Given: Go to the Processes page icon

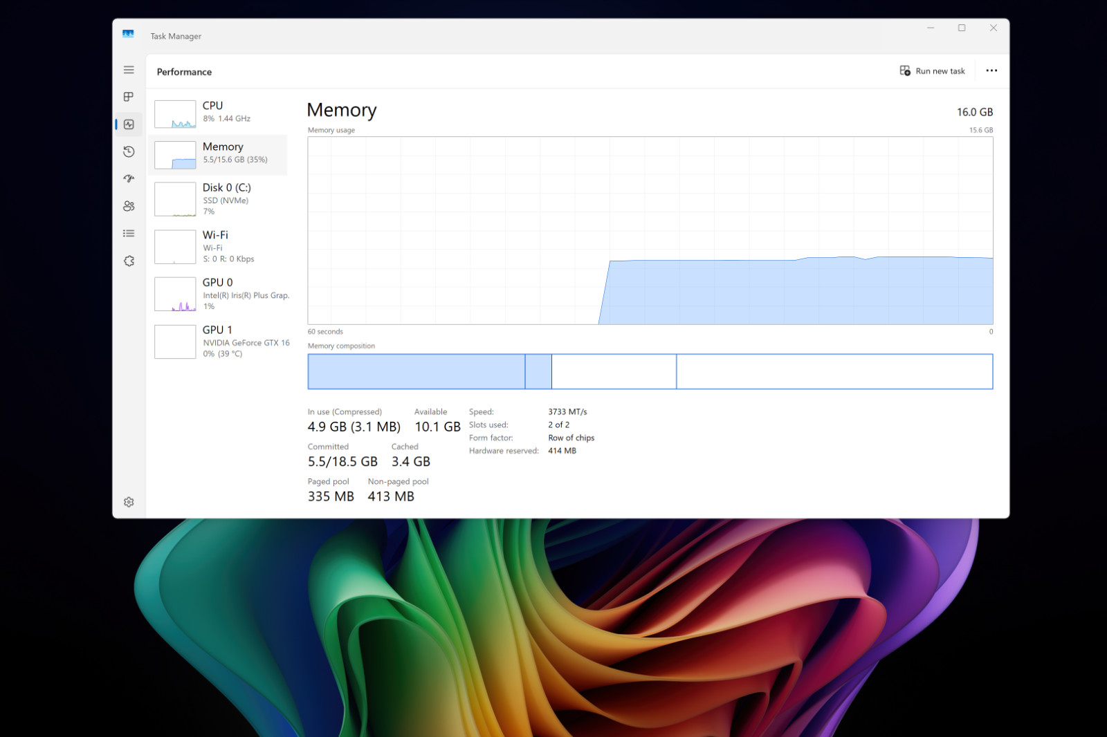Looking at the screenshot, I should pos(129,97).
